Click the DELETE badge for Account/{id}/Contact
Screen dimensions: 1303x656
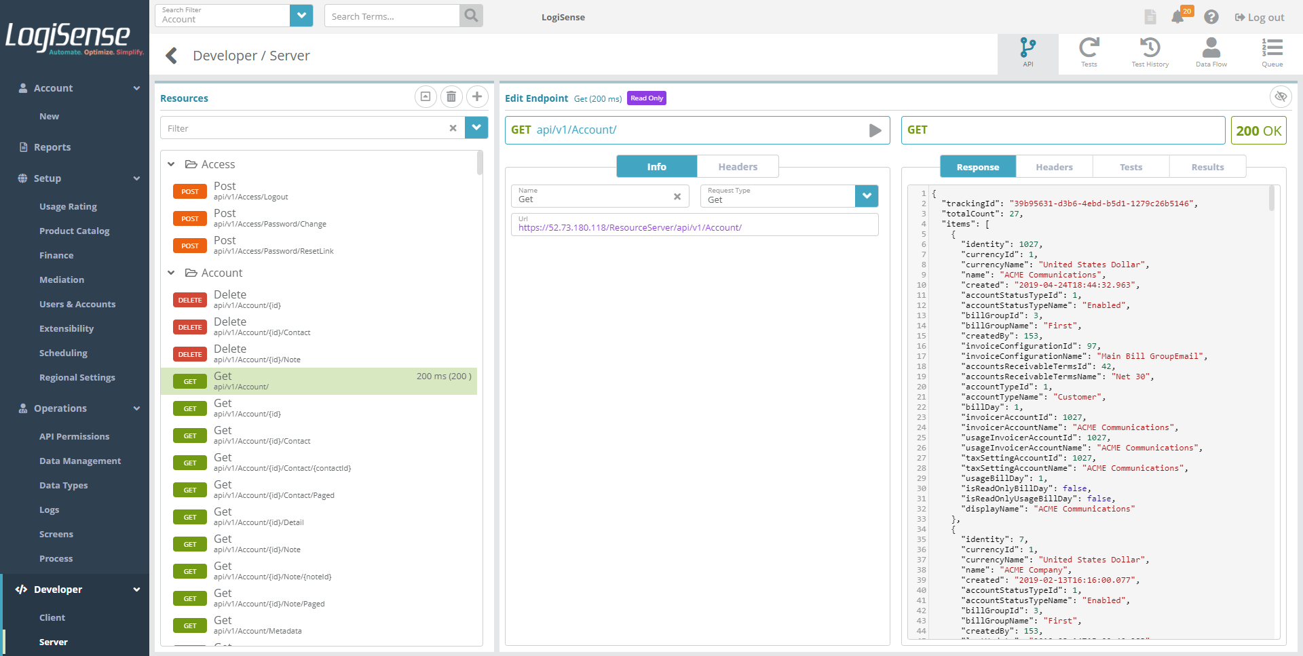point(190,327)
